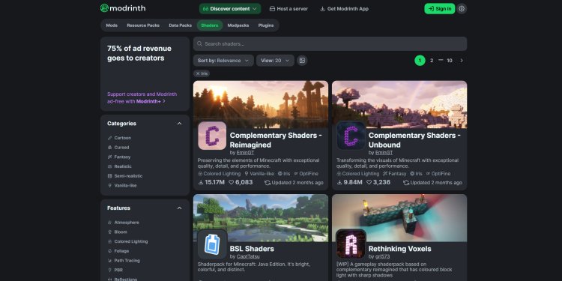Click the Sign in button

pyautogui.click(x=439, y=8)
